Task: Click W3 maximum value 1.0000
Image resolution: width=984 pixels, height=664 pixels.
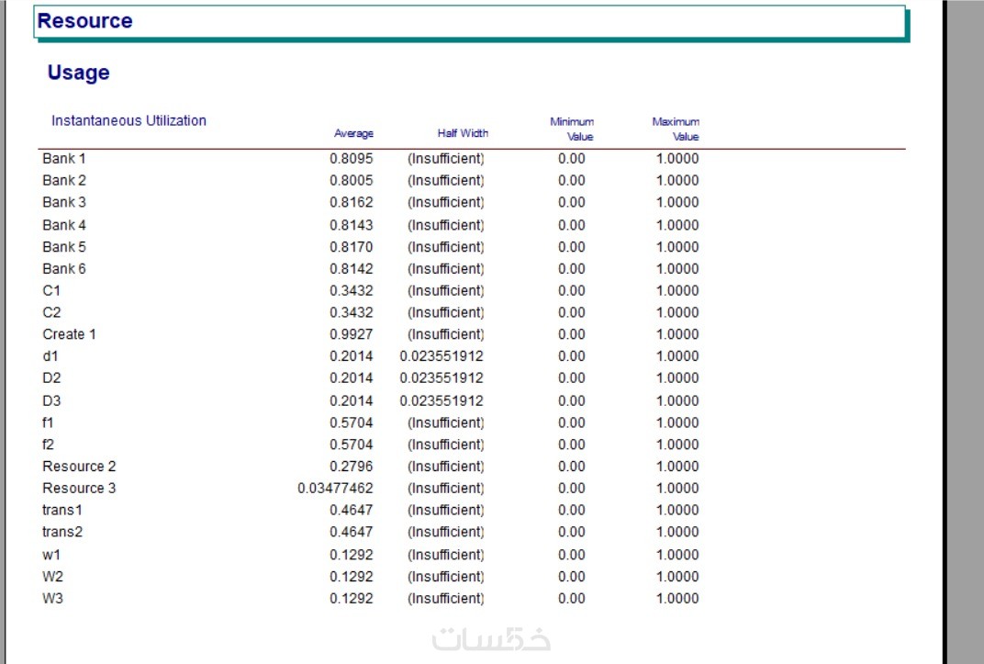Action: (x=677, y=598)
